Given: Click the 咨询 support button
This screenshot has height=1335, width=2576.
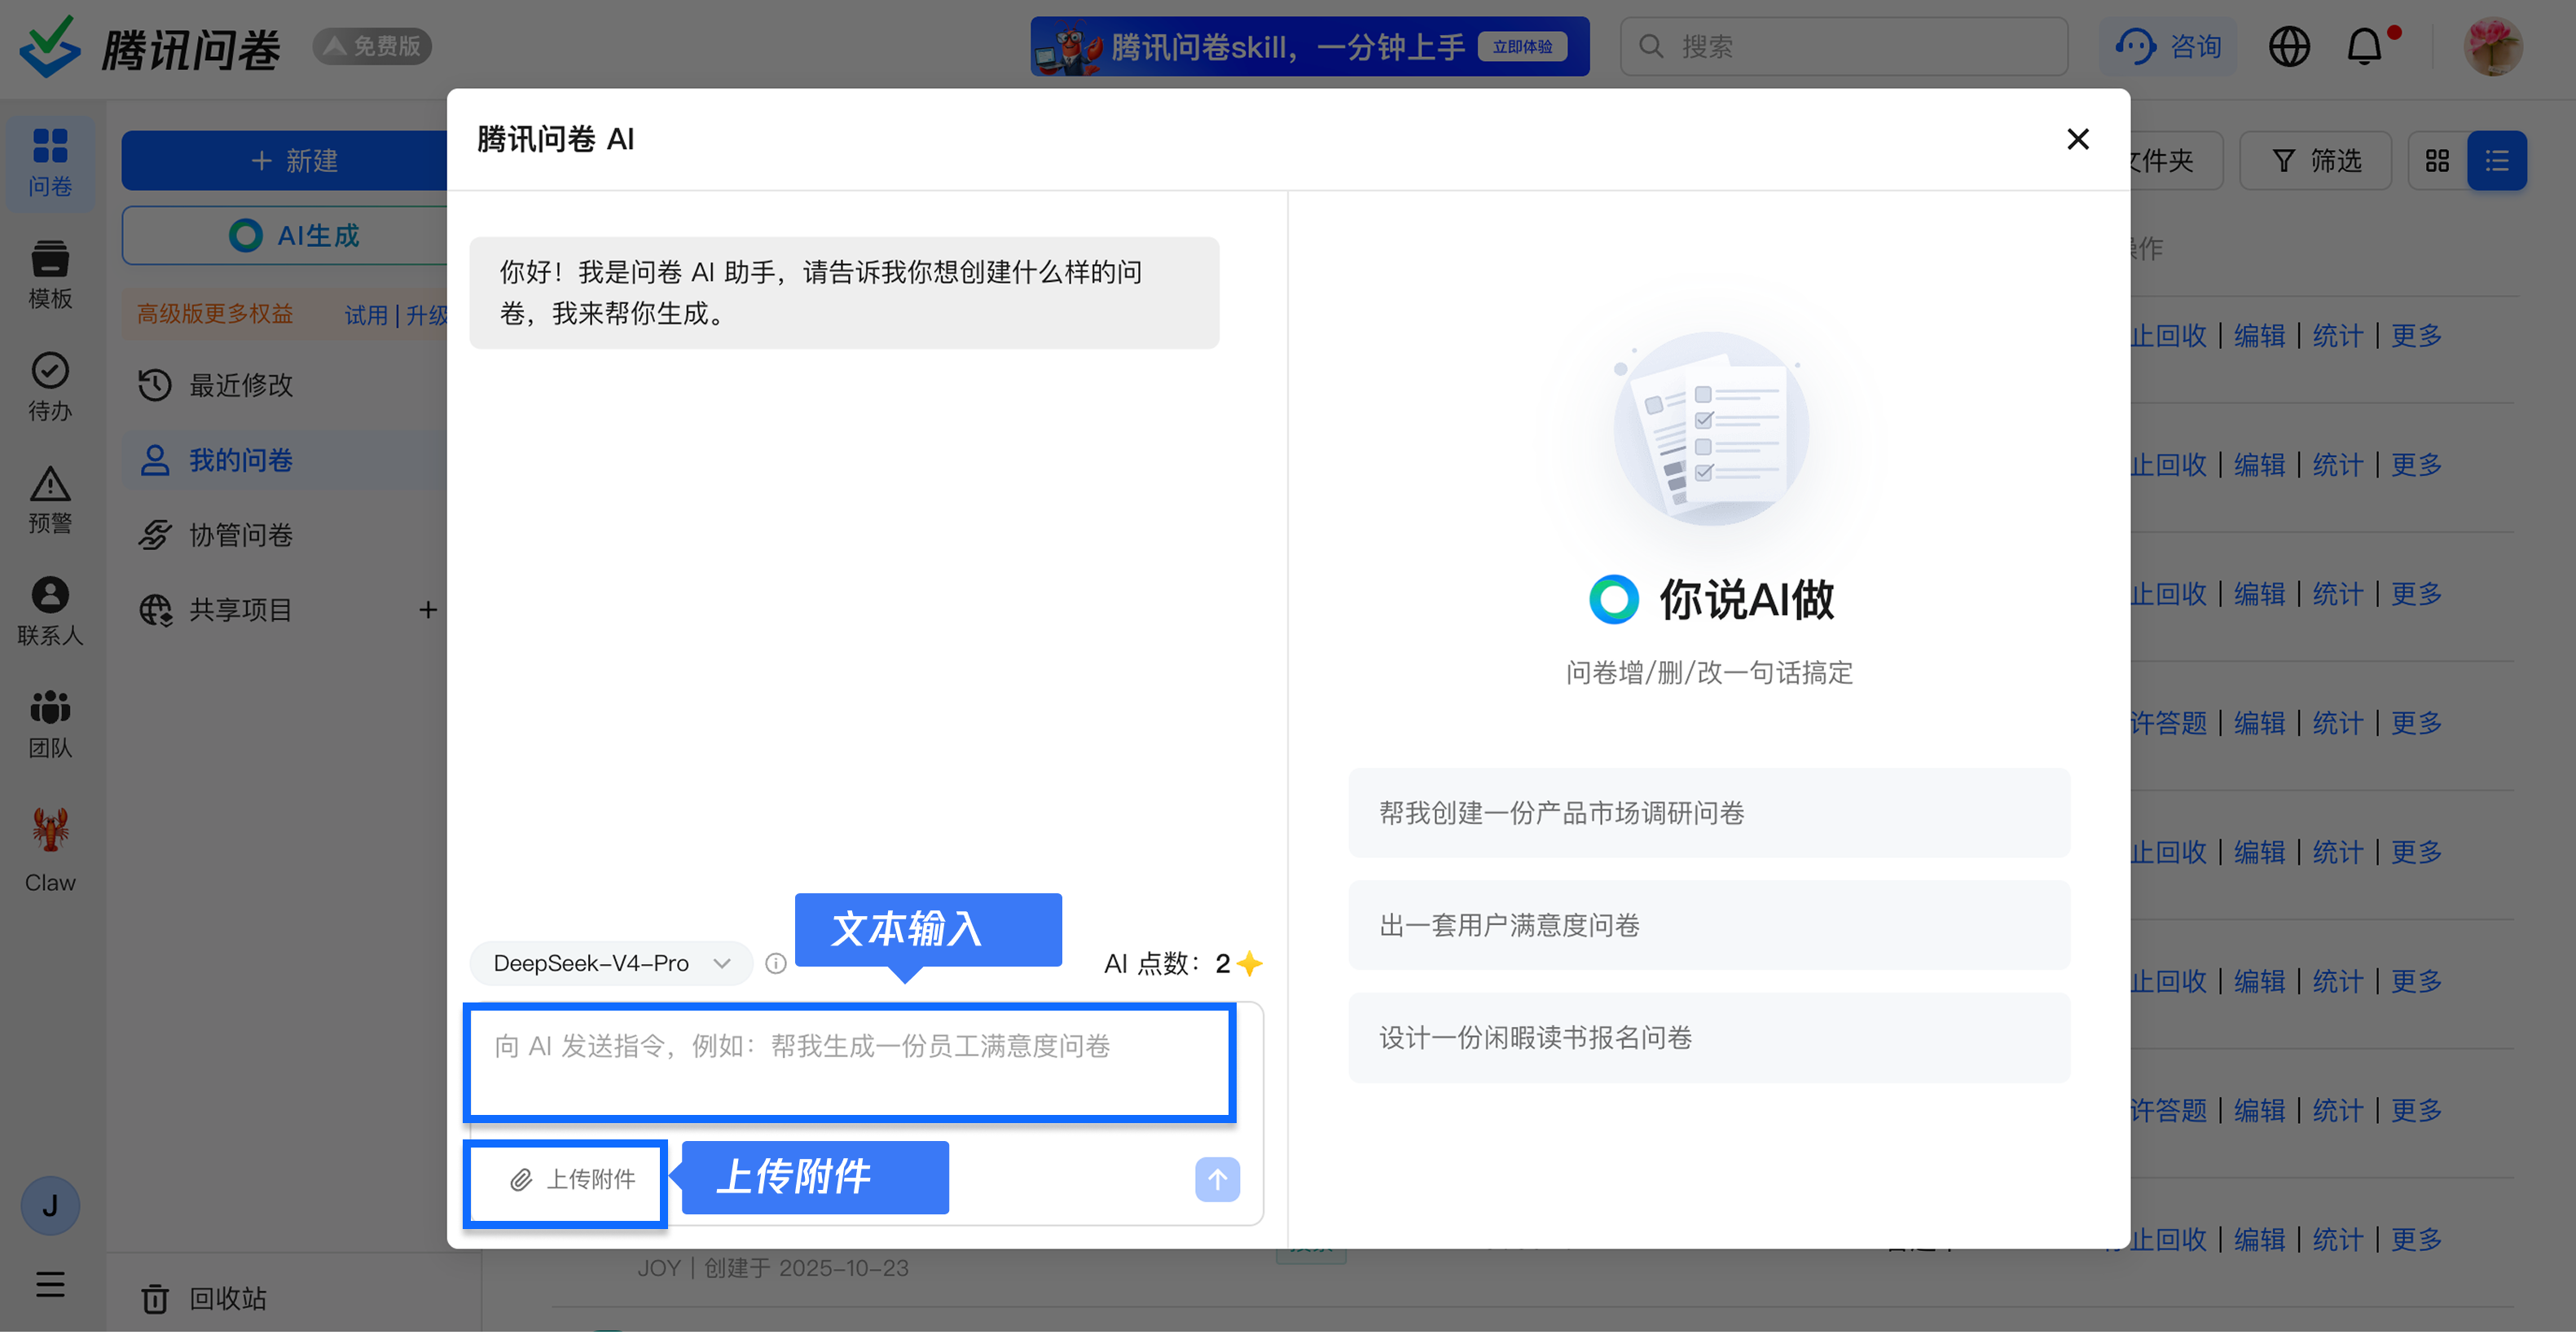Looking at the screenshot, I should 2168,46.
